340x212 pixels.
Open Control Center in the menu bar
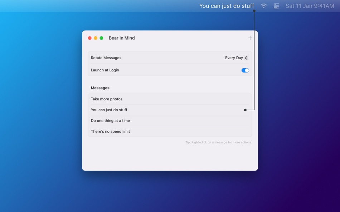tap(276, 6)
